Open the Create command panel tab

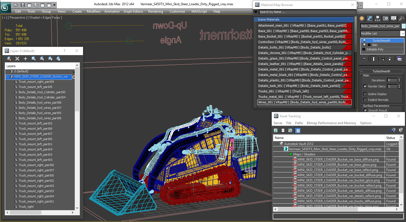(362, 18)
